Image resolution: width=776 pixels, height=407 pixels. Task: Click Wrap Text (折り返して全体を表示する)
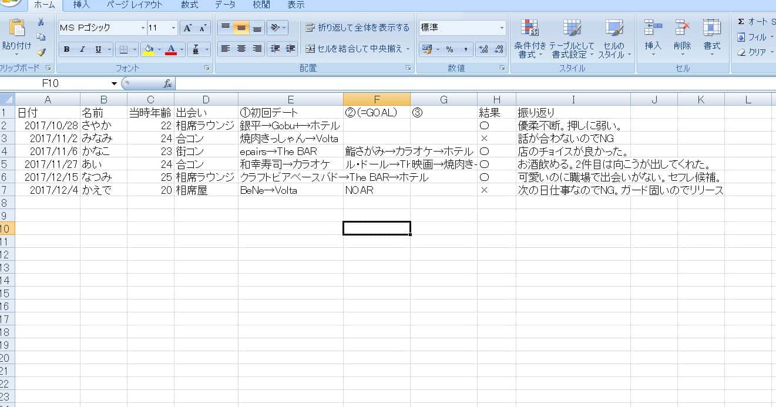coord(358,28)
